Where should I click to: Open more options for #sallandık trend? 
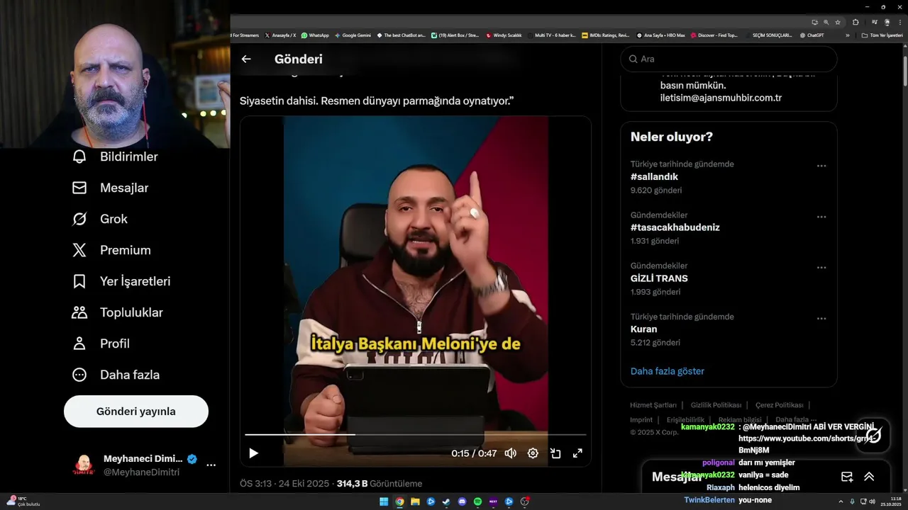[821, 166]
